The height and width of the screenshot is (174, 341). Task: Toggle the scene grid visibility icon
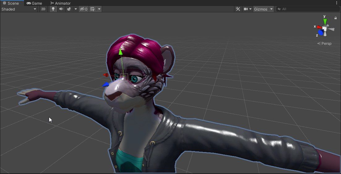tap(93, 9)
